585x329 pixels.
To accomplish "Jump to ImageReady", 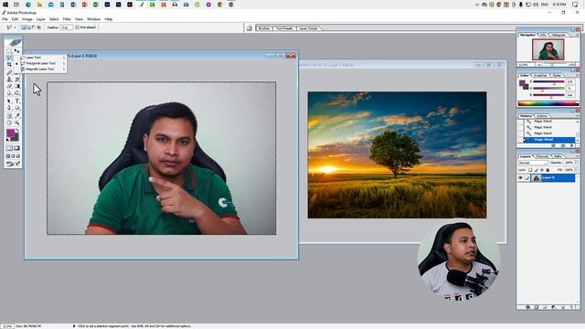I will [13, 164].
